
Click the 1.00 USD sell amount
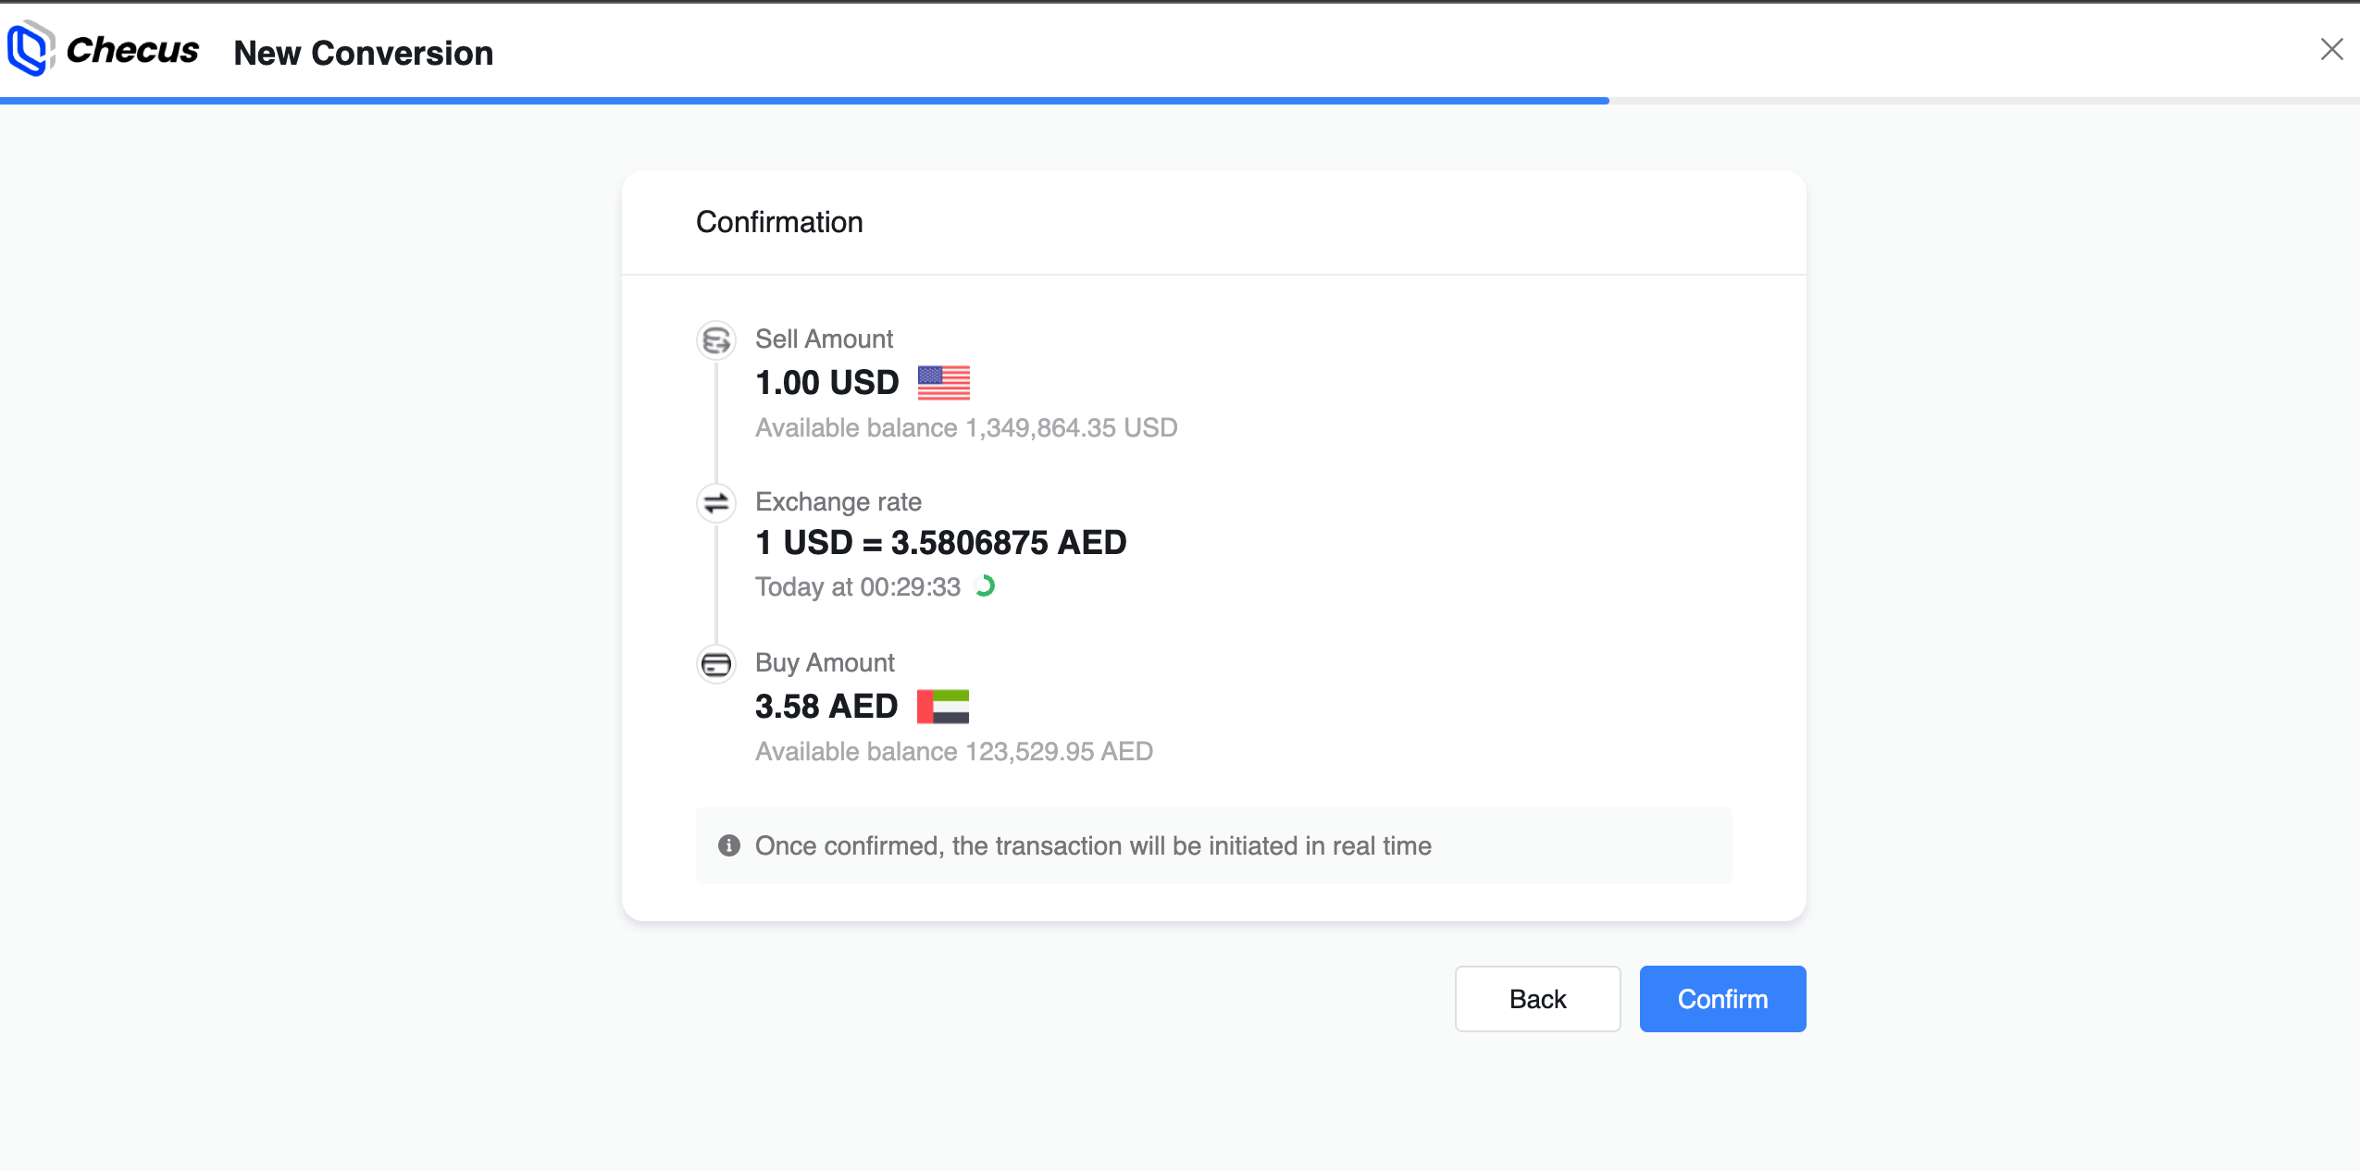[826, 383]
